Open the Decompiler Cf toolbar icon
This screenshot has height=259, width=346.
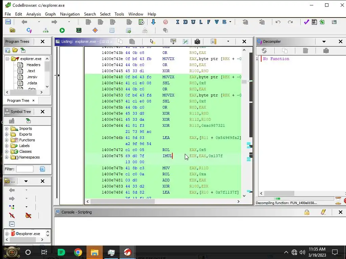29,30
